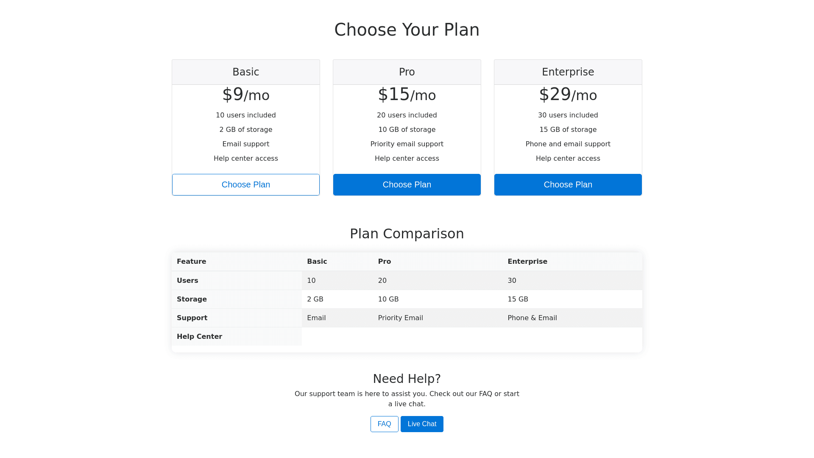
Task: Click the Pro card header
Action: coord(407,72)
